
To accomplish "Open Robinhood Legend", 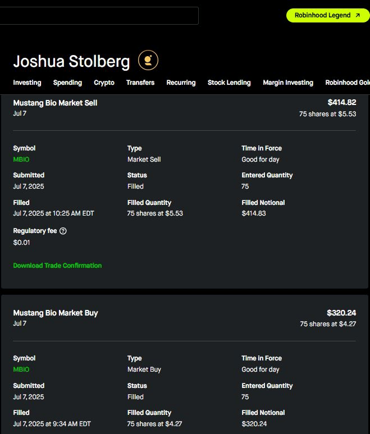I will [x=328, y=15].
